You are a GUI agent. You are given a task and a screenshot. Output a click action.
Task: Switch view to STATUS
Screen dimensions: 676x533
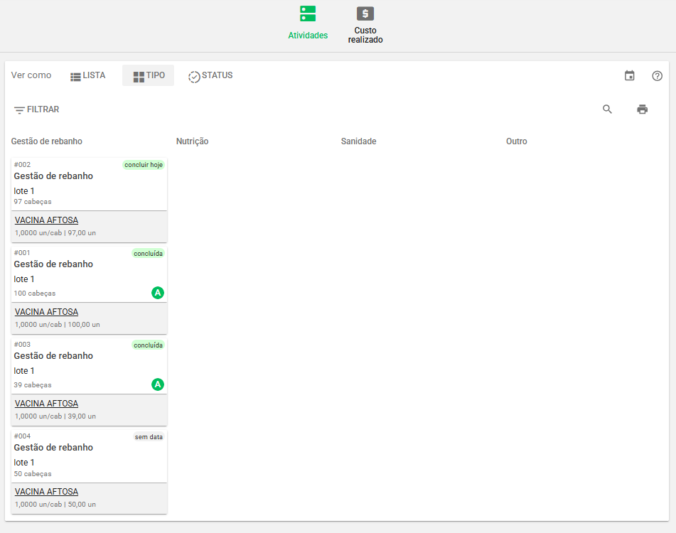[x=210, y=75]
